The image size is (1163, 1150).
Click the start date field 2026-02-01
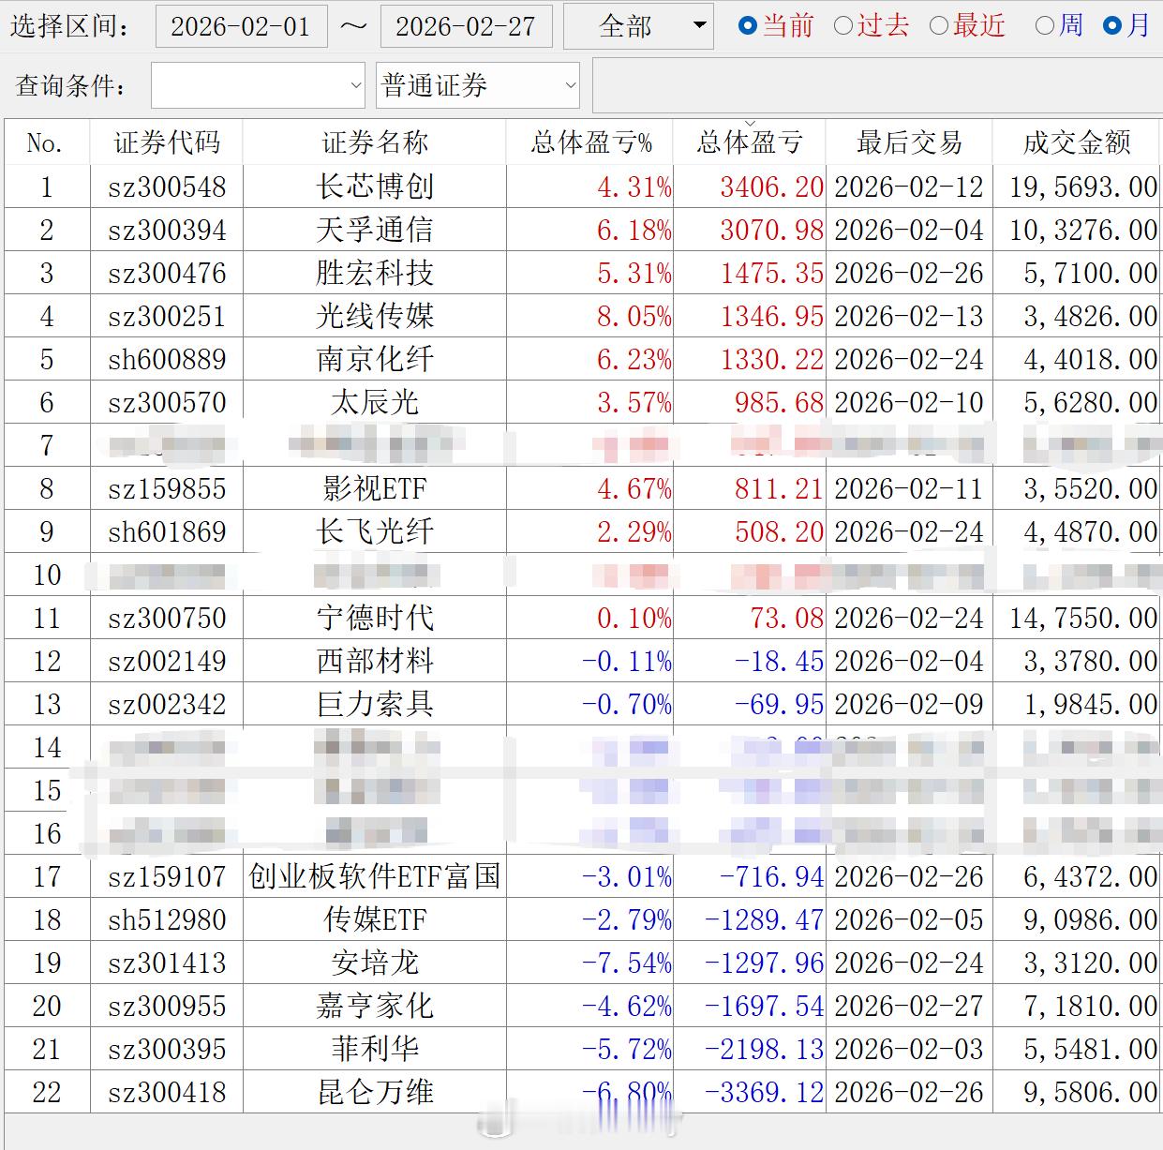point(242,26)
